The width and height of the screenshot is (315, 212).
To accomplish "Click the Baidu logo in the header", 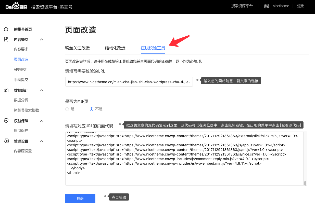I will click(16, 6).
